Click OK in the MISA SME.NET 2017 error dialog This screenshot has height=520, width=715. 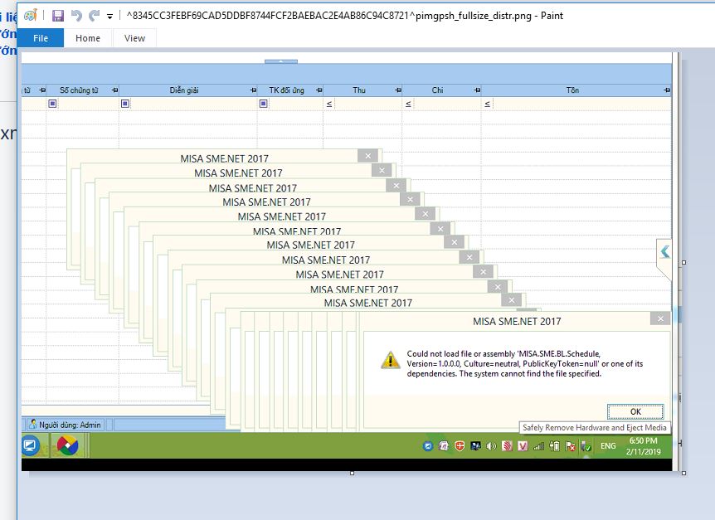pos(635,411)
